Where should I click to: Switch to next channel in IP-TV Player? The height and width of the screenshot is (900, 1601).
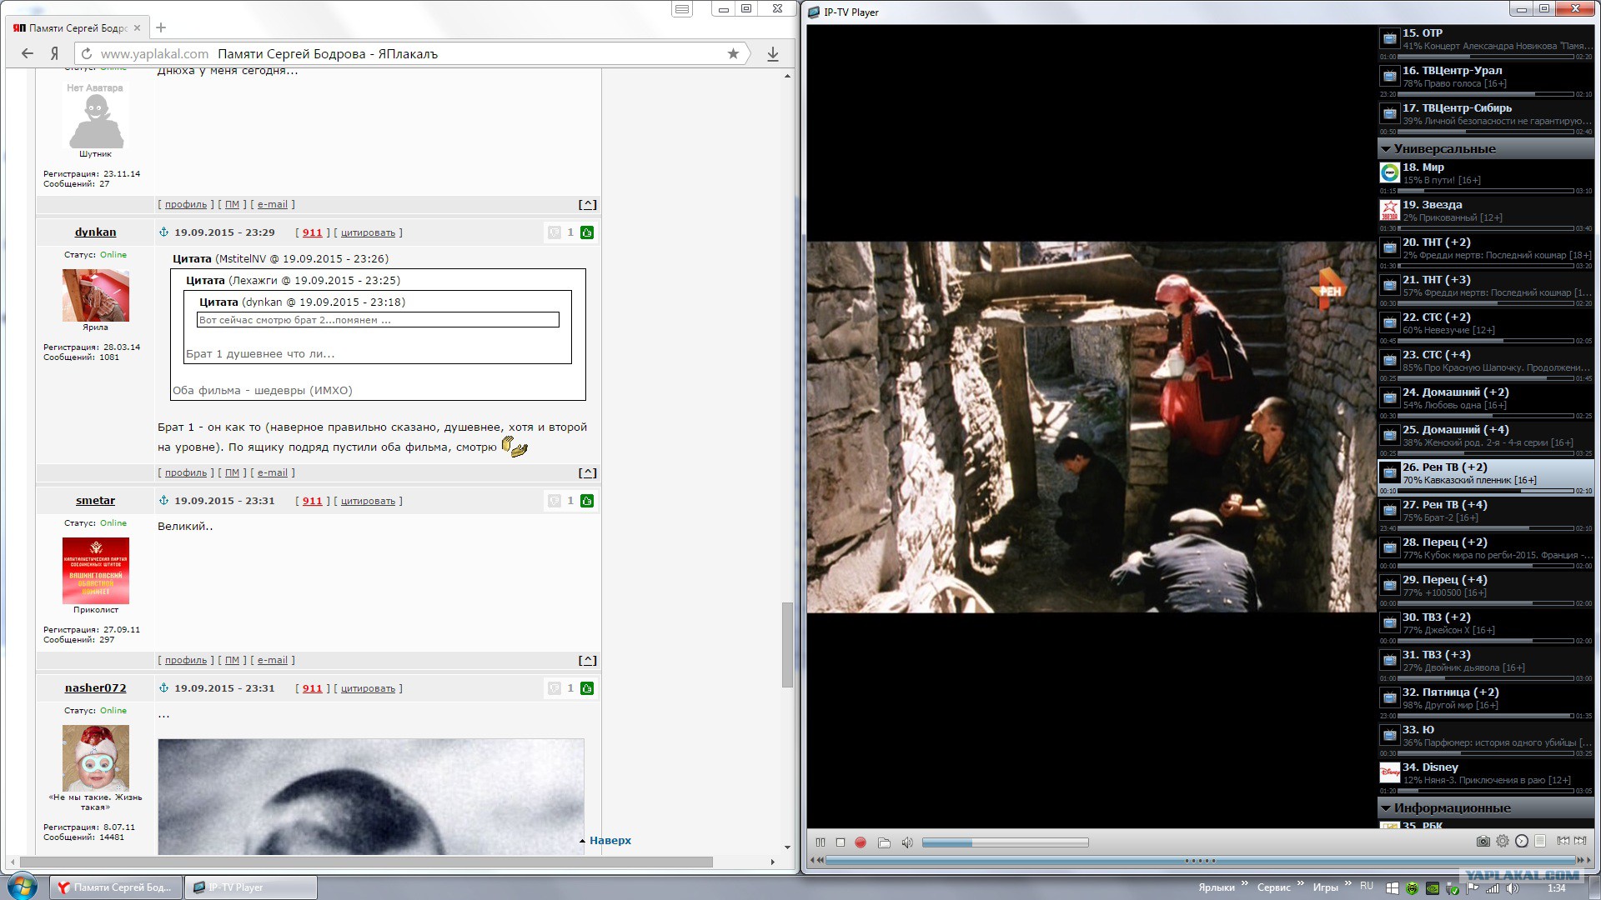click(x=1580, y=842)
